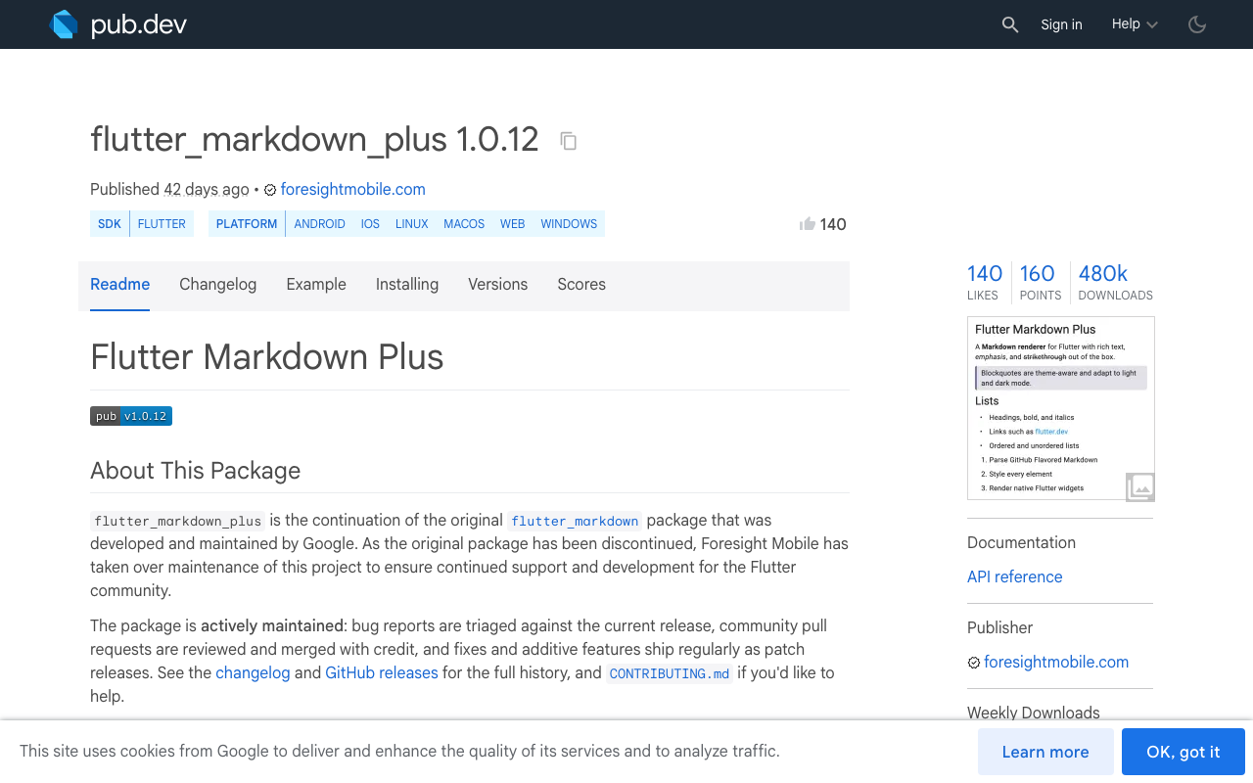
Task: Click the Weekly Downloads sidebar heading
Action: click(x=1034, y=713)
